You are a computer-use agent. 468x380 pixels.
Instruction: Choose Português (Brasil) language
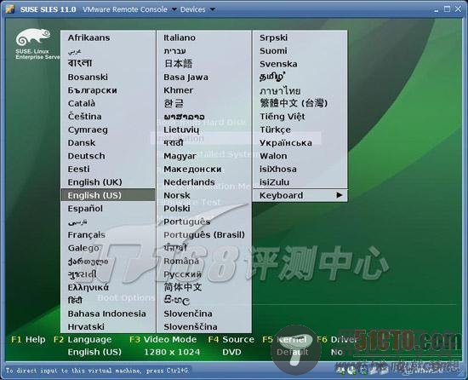click(x=204, y=235)
